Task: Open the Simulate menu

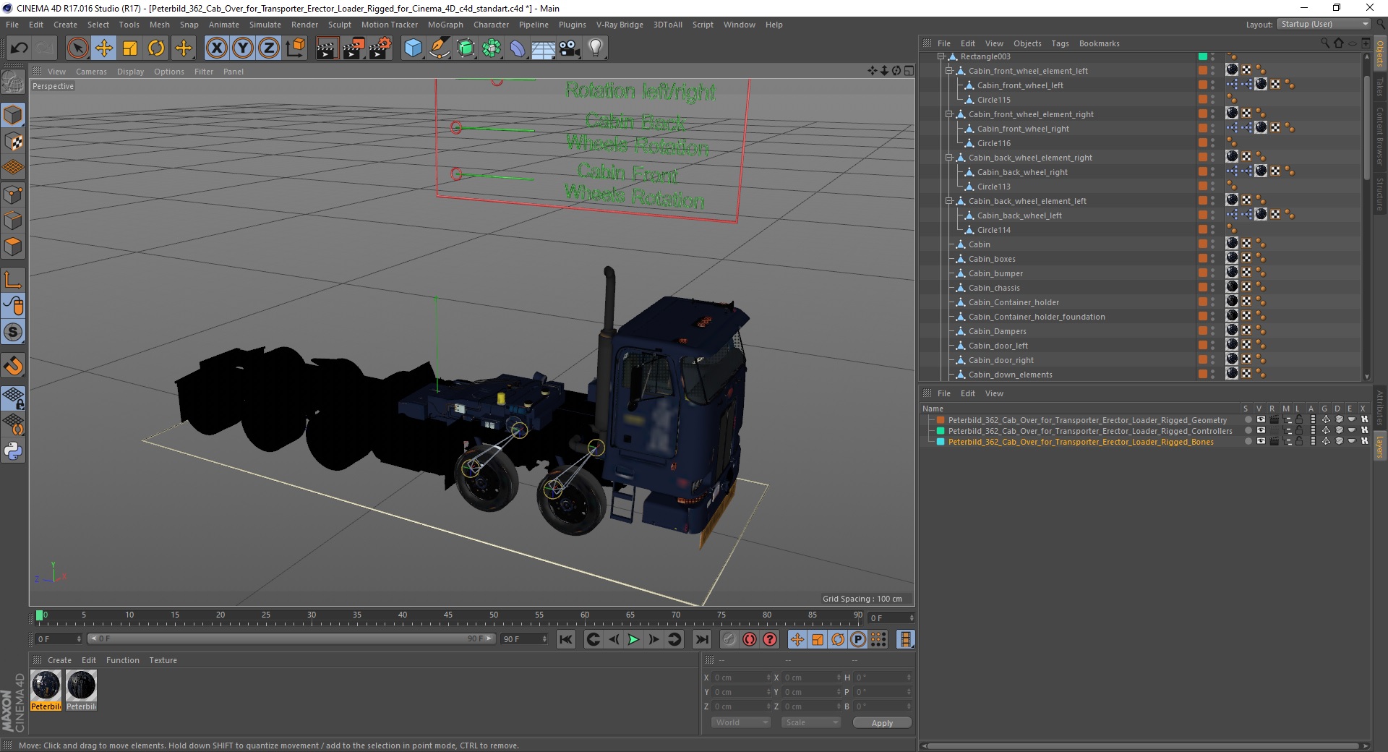Action: coord(265,25)
